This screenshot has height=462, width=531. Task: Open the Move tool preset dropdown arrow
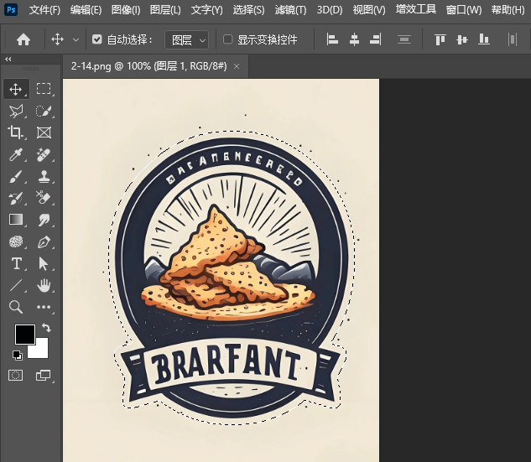click(76, 39)
